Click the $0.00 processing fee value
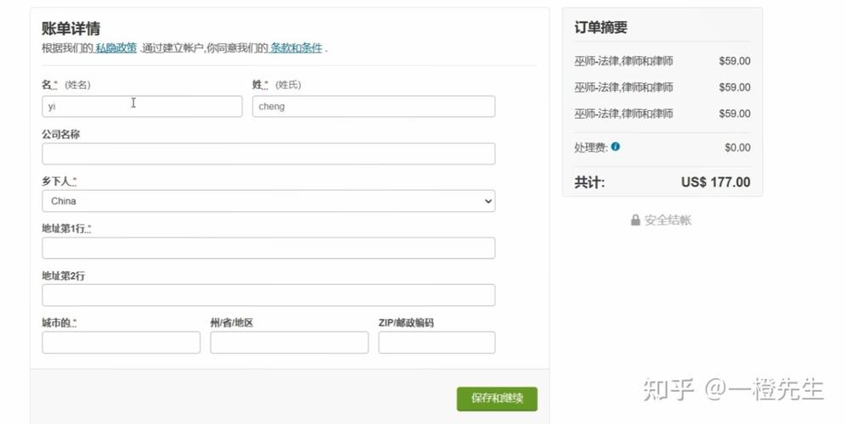This screenshot has height=424, width=846. tap(737, 147)
